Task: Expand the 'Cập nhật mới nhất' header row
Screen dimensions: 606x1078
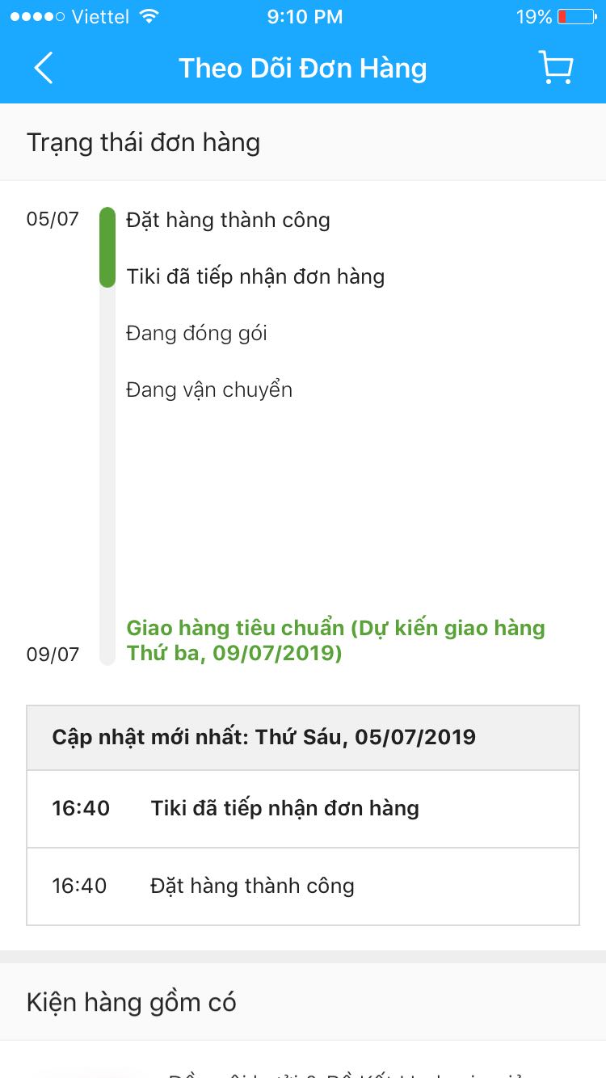Action: click(x=303, y=737)
